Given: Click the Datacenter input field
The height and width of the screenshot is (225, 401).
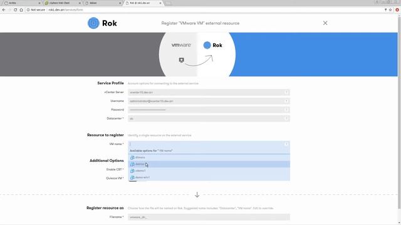Looking at the screenshot, I should coord(209,118).
